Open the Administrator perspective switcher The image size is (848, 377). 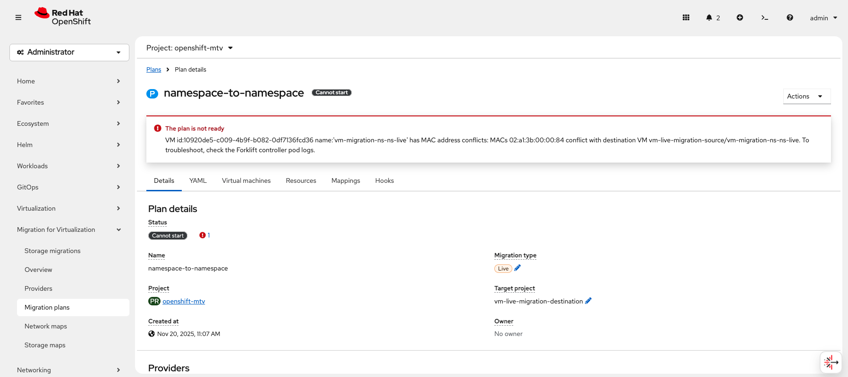(x=69, y=52)
